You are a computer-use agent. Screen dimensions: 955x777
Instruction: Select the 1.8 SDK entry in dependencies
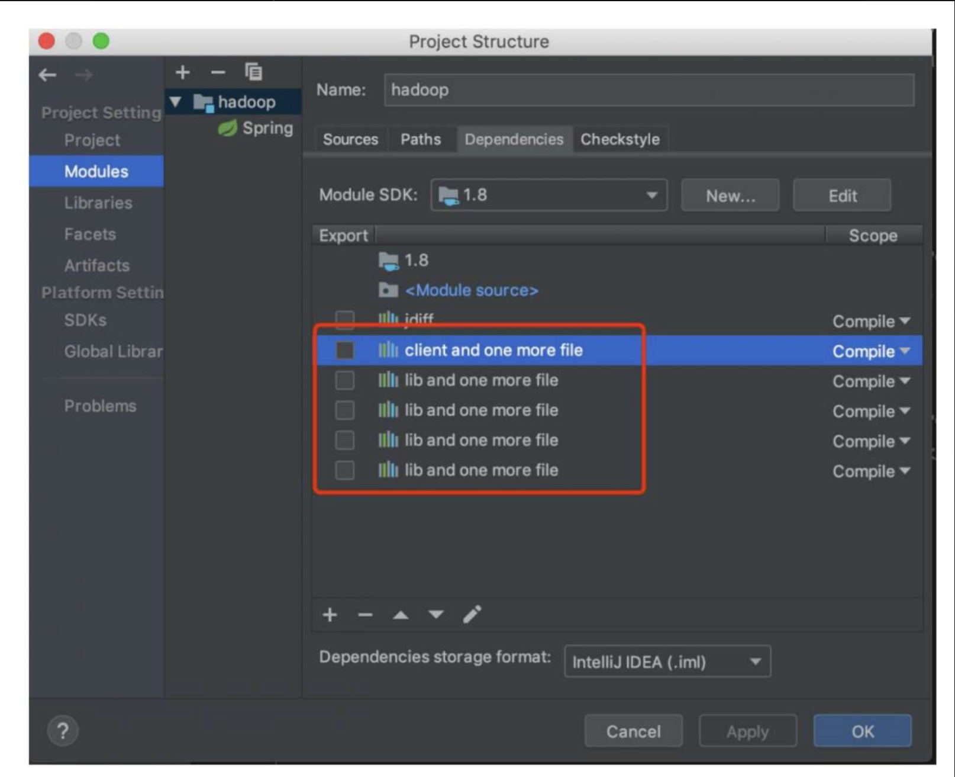click(617, 261)
